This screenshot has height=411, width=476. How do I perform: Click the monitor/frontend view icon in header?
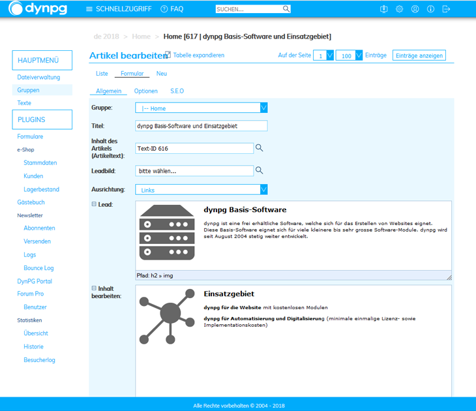(384, 9)
